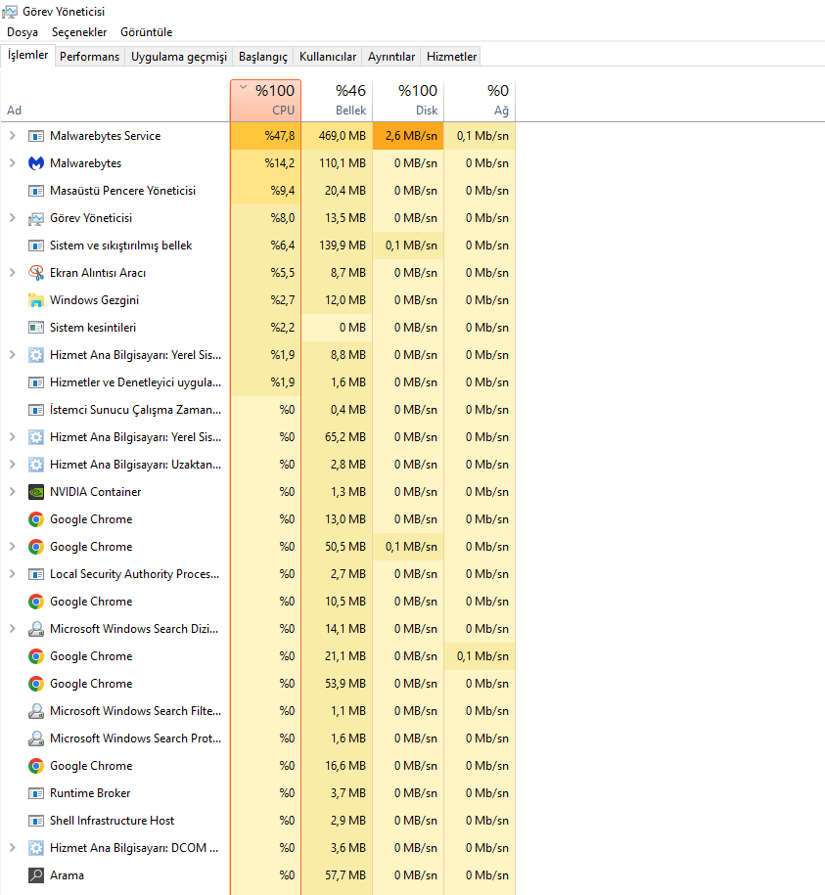
Task: Sort processes by Bellek column header
Action: point(337,101)
